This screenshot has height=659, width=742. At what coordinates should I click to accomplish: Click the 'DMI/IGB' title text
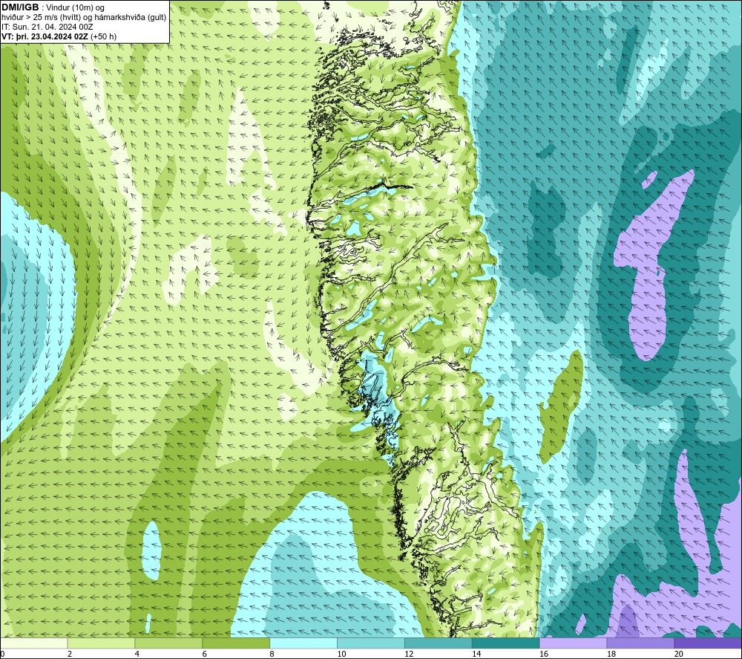20,7
